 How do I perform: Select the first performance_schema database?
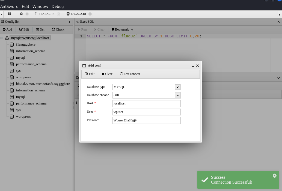coord(31,64)
